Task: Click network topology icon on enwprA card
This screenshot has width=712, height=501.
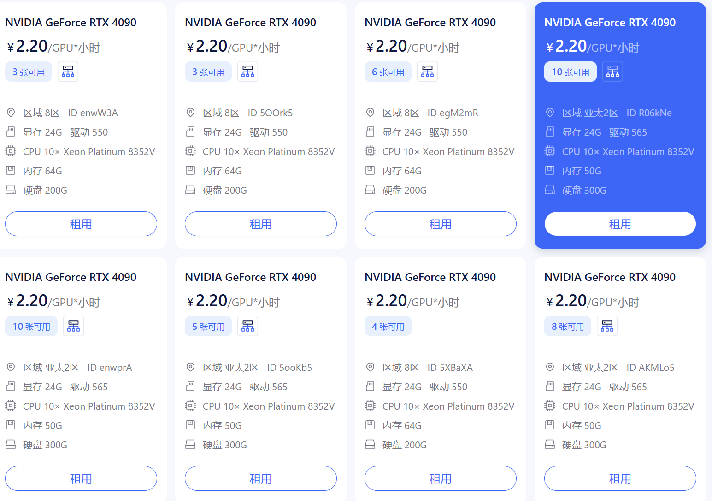Action: (73, 326)
